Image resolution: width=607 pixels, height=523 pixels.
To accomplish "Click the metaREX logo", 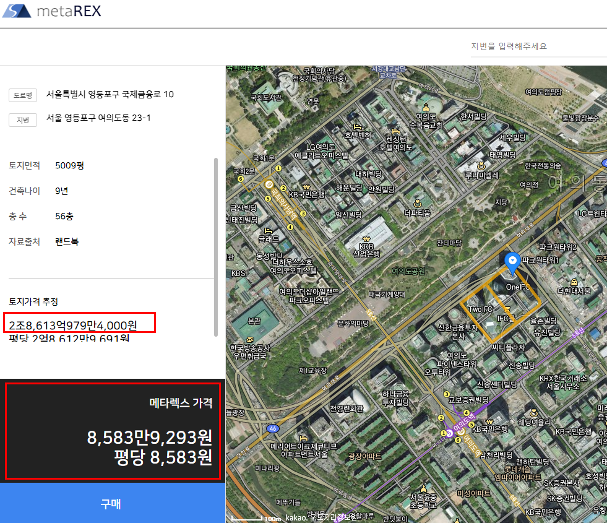I will 51,11.
